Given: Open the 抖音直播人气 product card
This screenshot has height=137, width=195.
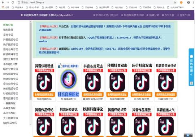Looking at the screenshot, I should (166, 122).
